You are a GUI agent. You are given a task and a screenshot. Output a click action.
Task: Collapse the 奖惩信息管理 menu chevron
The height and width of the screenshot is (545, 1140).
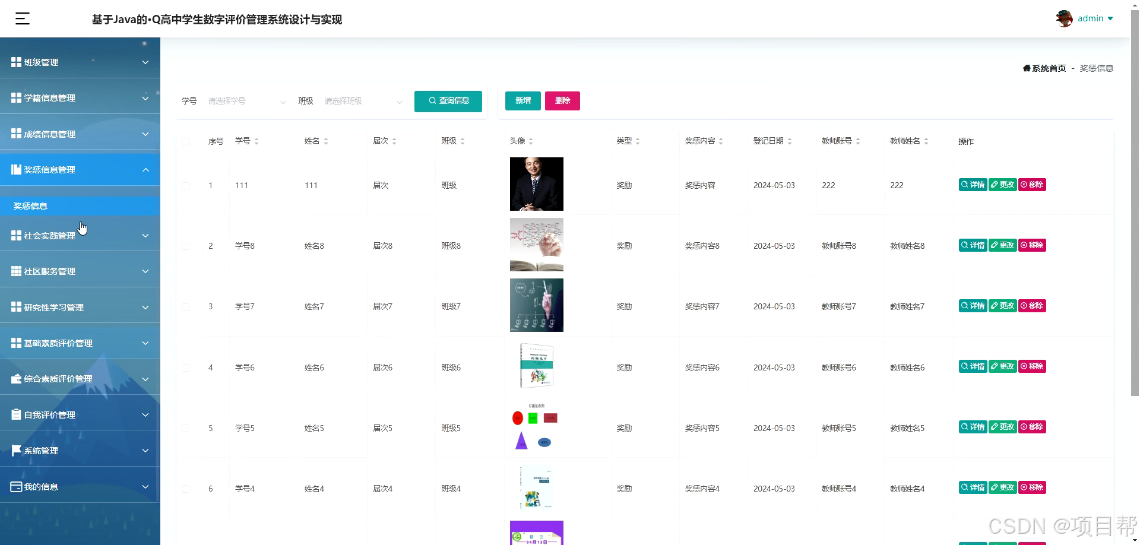[145, 170]
